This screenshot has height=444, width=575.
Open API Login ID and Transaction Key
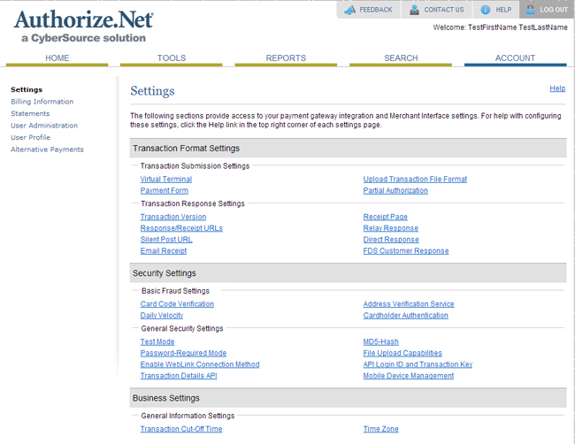(x=418, y=364)
